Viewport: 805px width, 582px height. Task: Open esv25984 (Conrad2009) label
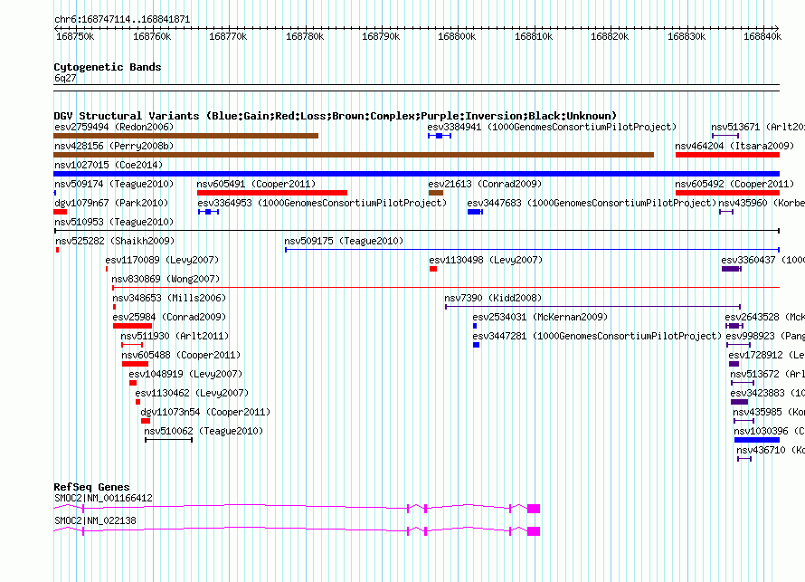click(169, 317)
